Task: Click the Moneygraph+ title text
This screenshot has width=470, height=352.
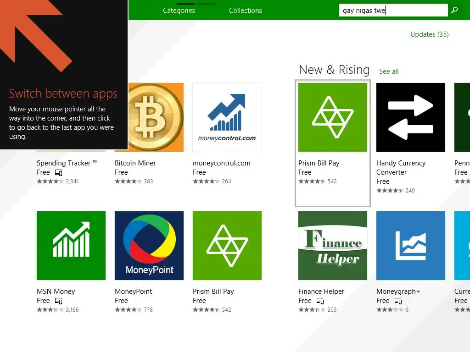Action: (x=398, y=291)
